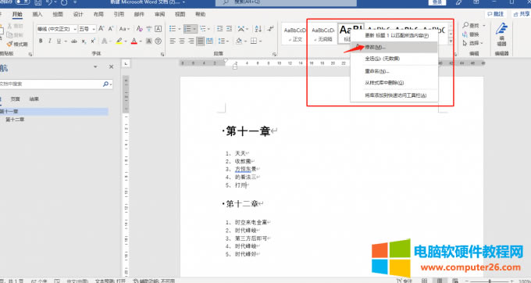Select 第十二章 heading in navigation pane
The image size is (531, 283).
(x=15, y=120)
